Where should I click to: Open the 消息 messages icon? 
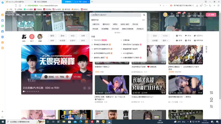click(x=177, y=15)
